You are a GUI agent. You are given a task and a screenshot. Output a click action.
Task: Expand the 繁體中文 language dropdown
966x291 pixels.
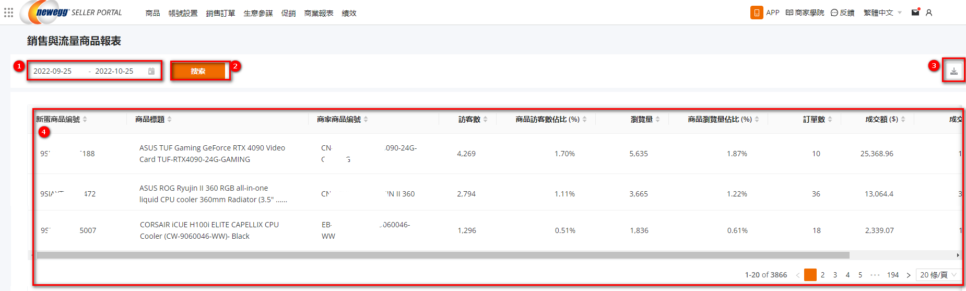click(x=882, y=13)
